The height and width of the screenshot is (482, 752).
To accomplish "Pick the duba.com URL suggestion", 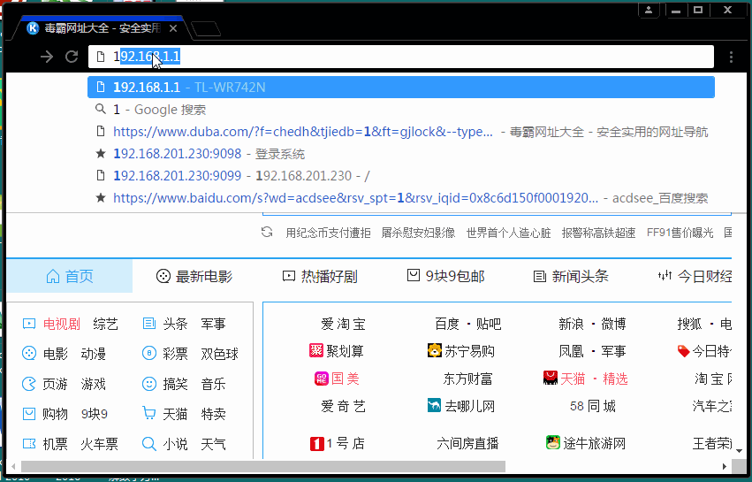I will (401, 132).
